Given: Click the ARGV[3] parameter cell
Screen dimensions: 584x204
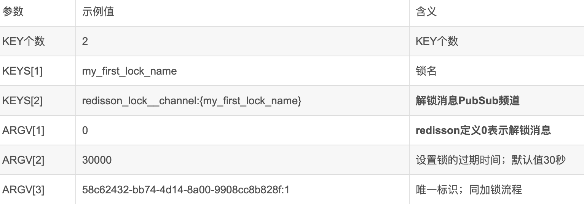Looking at the screenshot, I should pos(23,190).
